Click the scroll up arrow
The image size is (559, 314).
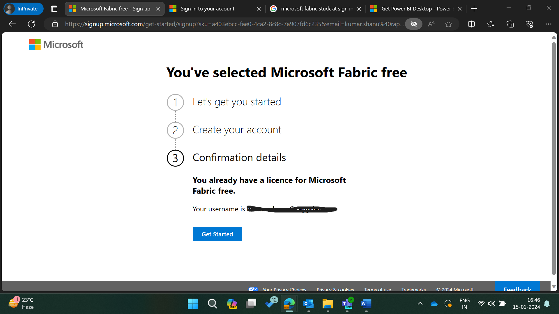(x=554, y=37)
